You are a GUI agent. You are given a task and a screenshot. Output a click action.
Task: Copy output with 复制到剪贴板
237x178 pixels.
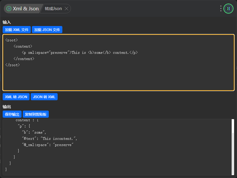pos(36,114)
